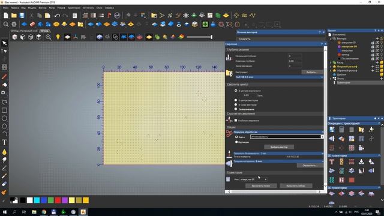Select the node editing tool
The image size is (384, 216).
click(x=4, y=51)
